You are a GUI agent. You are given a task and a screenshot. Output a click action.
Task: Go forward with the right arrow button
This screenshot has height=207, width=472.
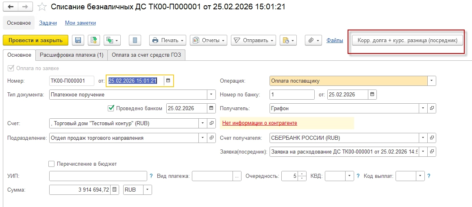26,6
